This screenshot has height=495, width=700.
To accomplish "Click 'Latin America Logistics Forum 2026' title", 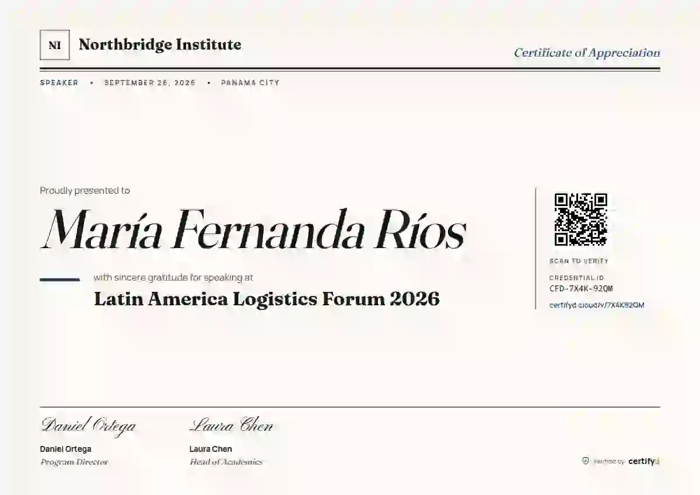I will point(267,299).
